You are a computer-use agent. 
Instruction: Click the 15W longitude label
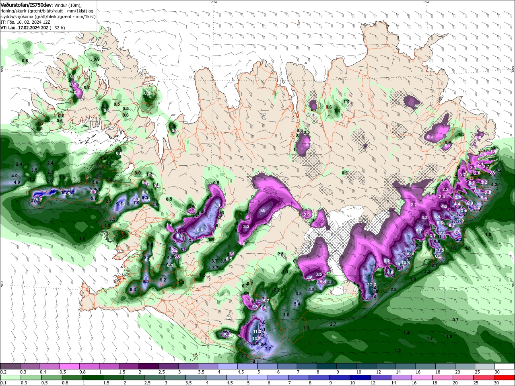(x=426, y=2)
